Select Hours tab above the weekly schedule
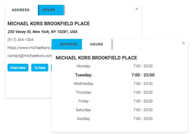Viewport: 193px width, 134px height. click(97, 44)
